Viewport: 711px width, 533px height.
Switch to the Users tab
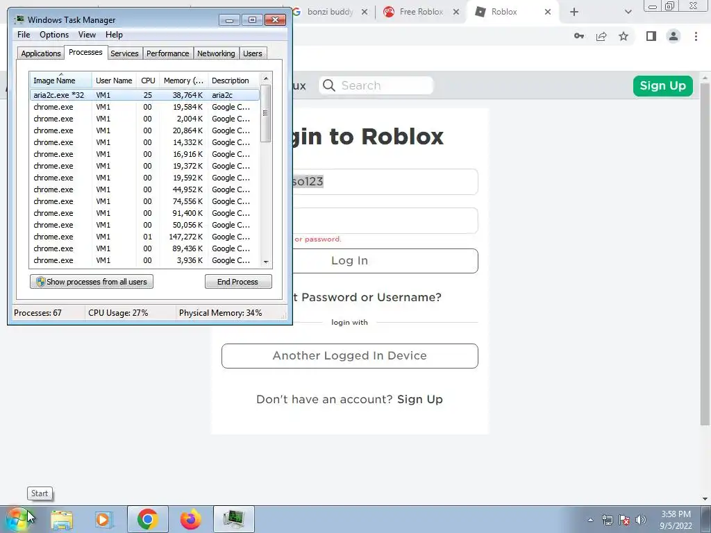[252, 53]
